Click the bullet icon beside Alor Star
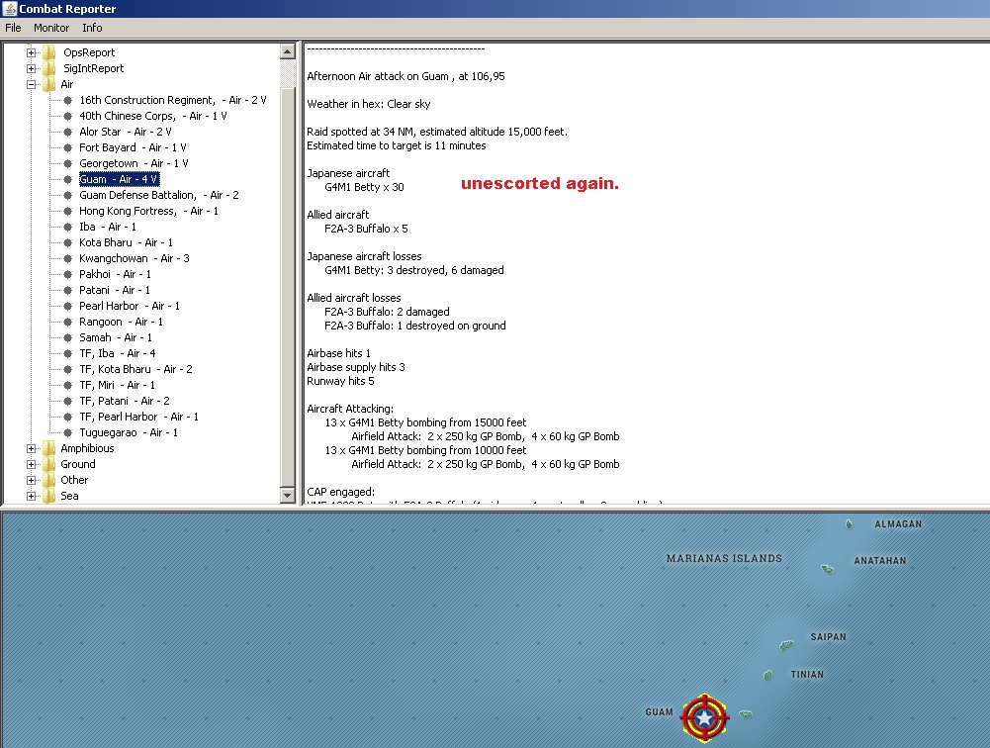Screen dimensions: 990x748 (x=67, y=132)
